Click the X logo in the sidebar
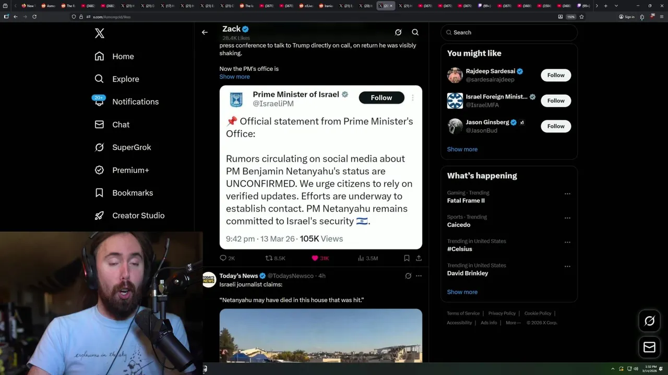Image resolution: width=668 pixels, height=375 pixels. click(100, 33)
